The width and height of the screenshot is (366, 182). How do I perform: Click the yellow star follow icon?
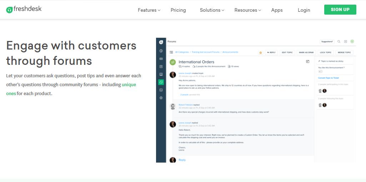pyautogui.click(x=261, y=53)
